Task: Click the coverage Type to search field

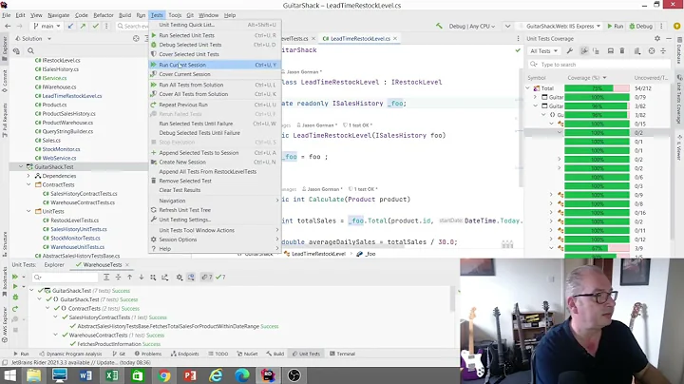Action: 598,65
